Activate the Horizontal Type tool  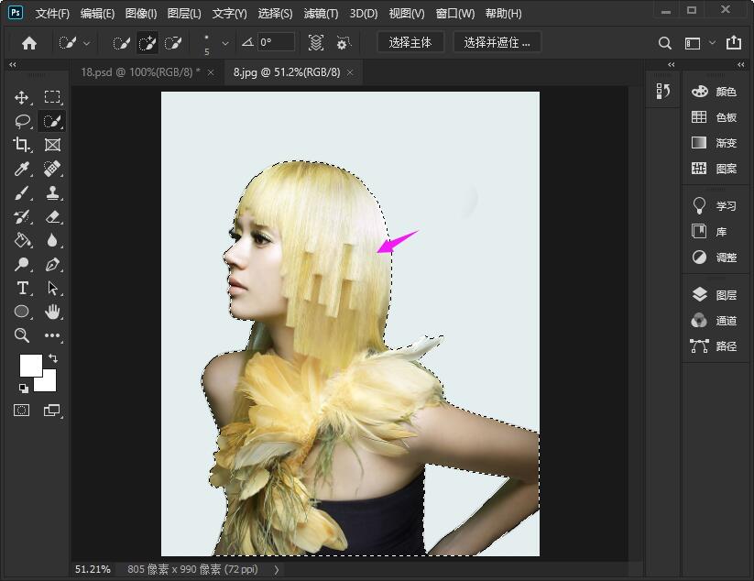click(x=22, y=288)
